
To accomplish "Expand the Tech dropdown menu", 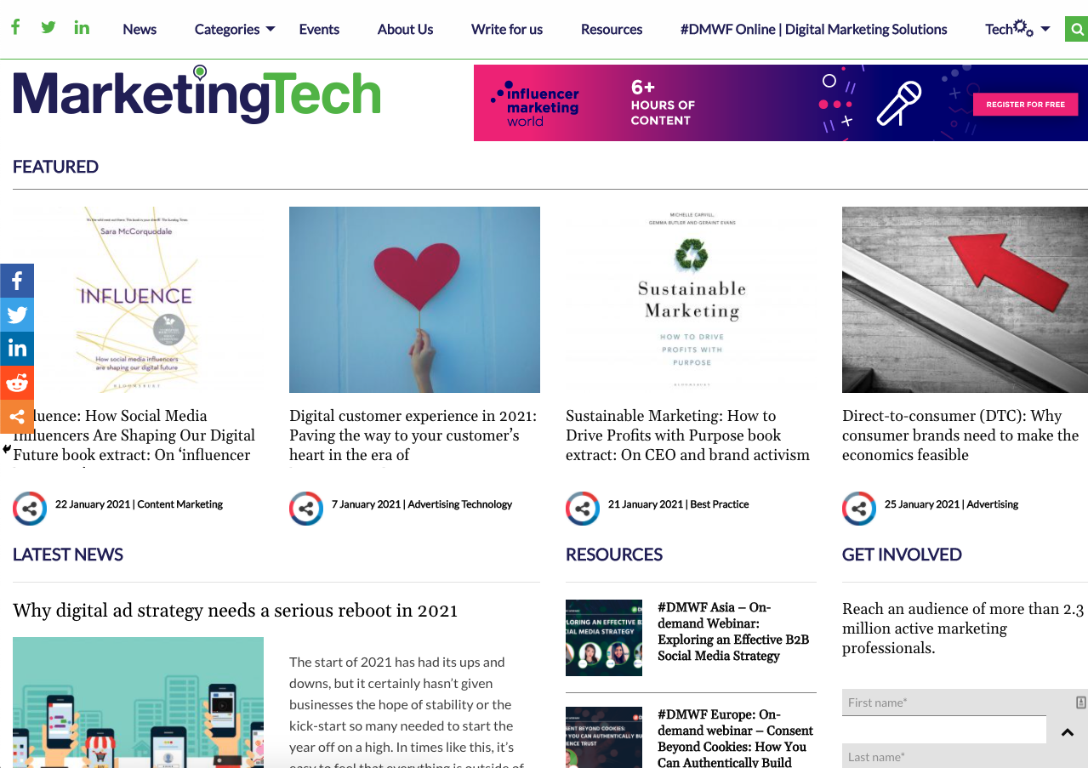I will [x=1017, y=29].
